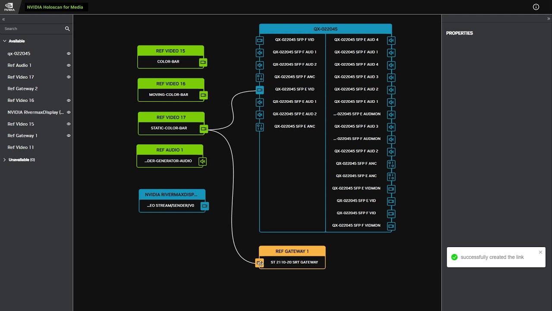This screenshot has width=552, height=311.
Task: Collapse the Properties panel using the double chevron
Action: 549,19
